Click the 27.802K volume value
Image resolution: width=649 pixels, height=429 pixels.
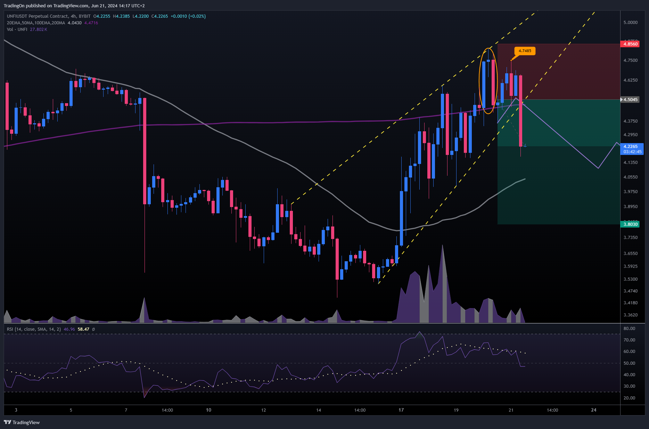point(38,29)
